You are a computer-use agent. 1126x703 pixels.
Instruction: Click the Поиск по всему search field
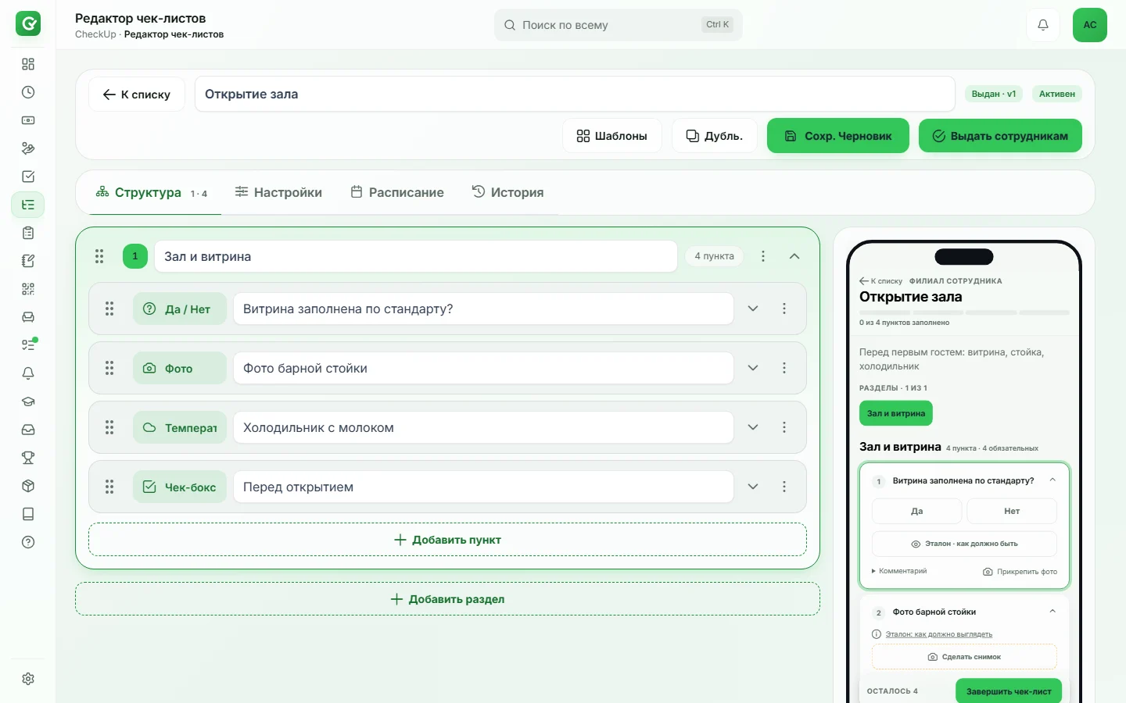click(619, 25)
